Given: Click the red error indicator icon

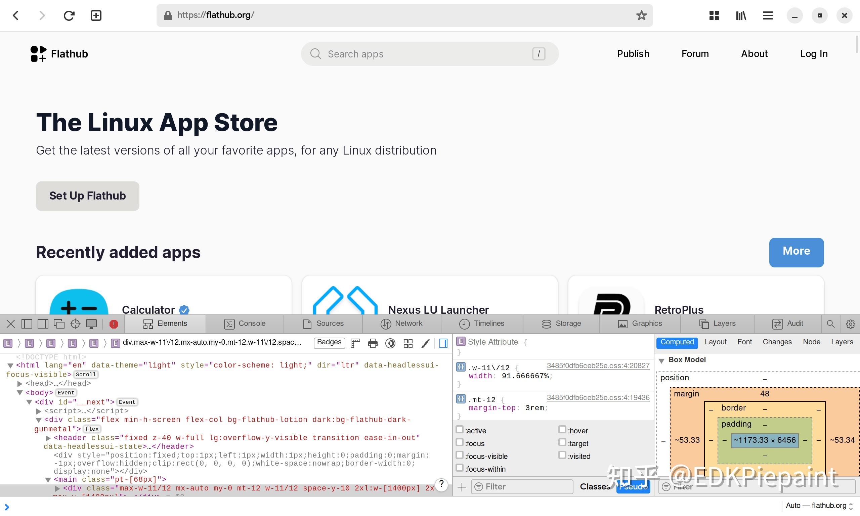Looking at the screenshot, I should (114, 324).
